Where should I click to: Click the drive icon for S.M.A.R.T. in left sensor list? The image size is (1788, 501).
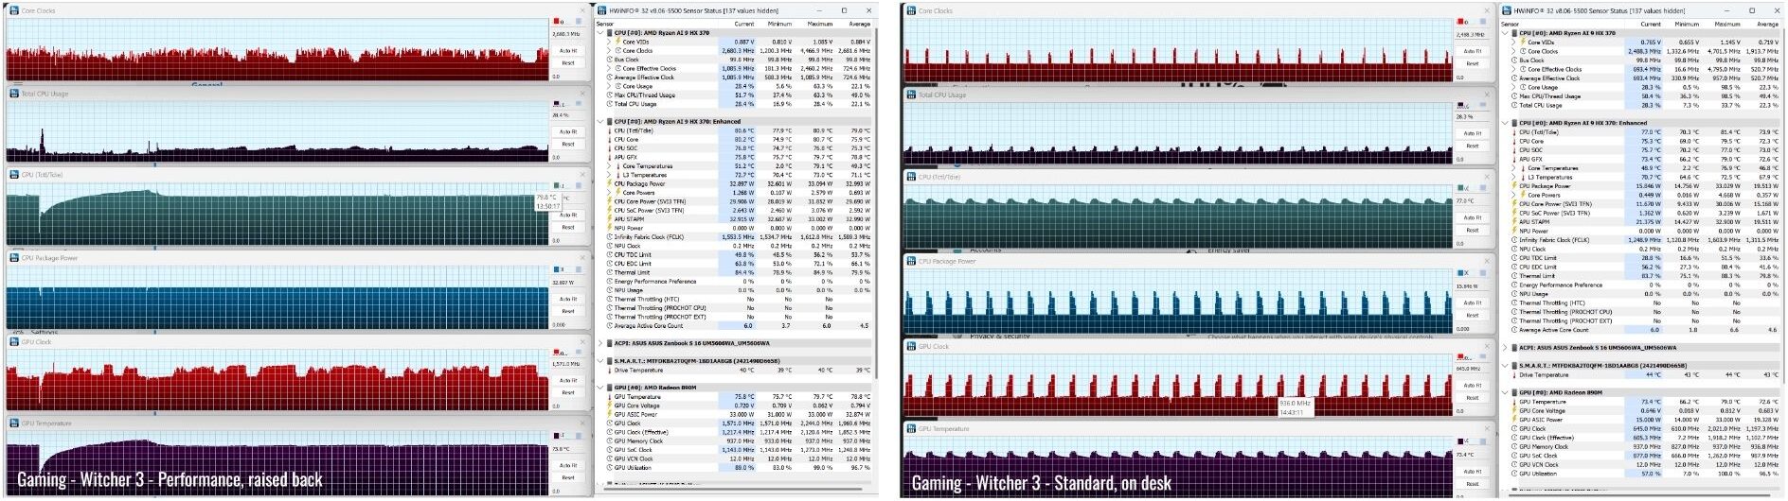pos(609,361)
